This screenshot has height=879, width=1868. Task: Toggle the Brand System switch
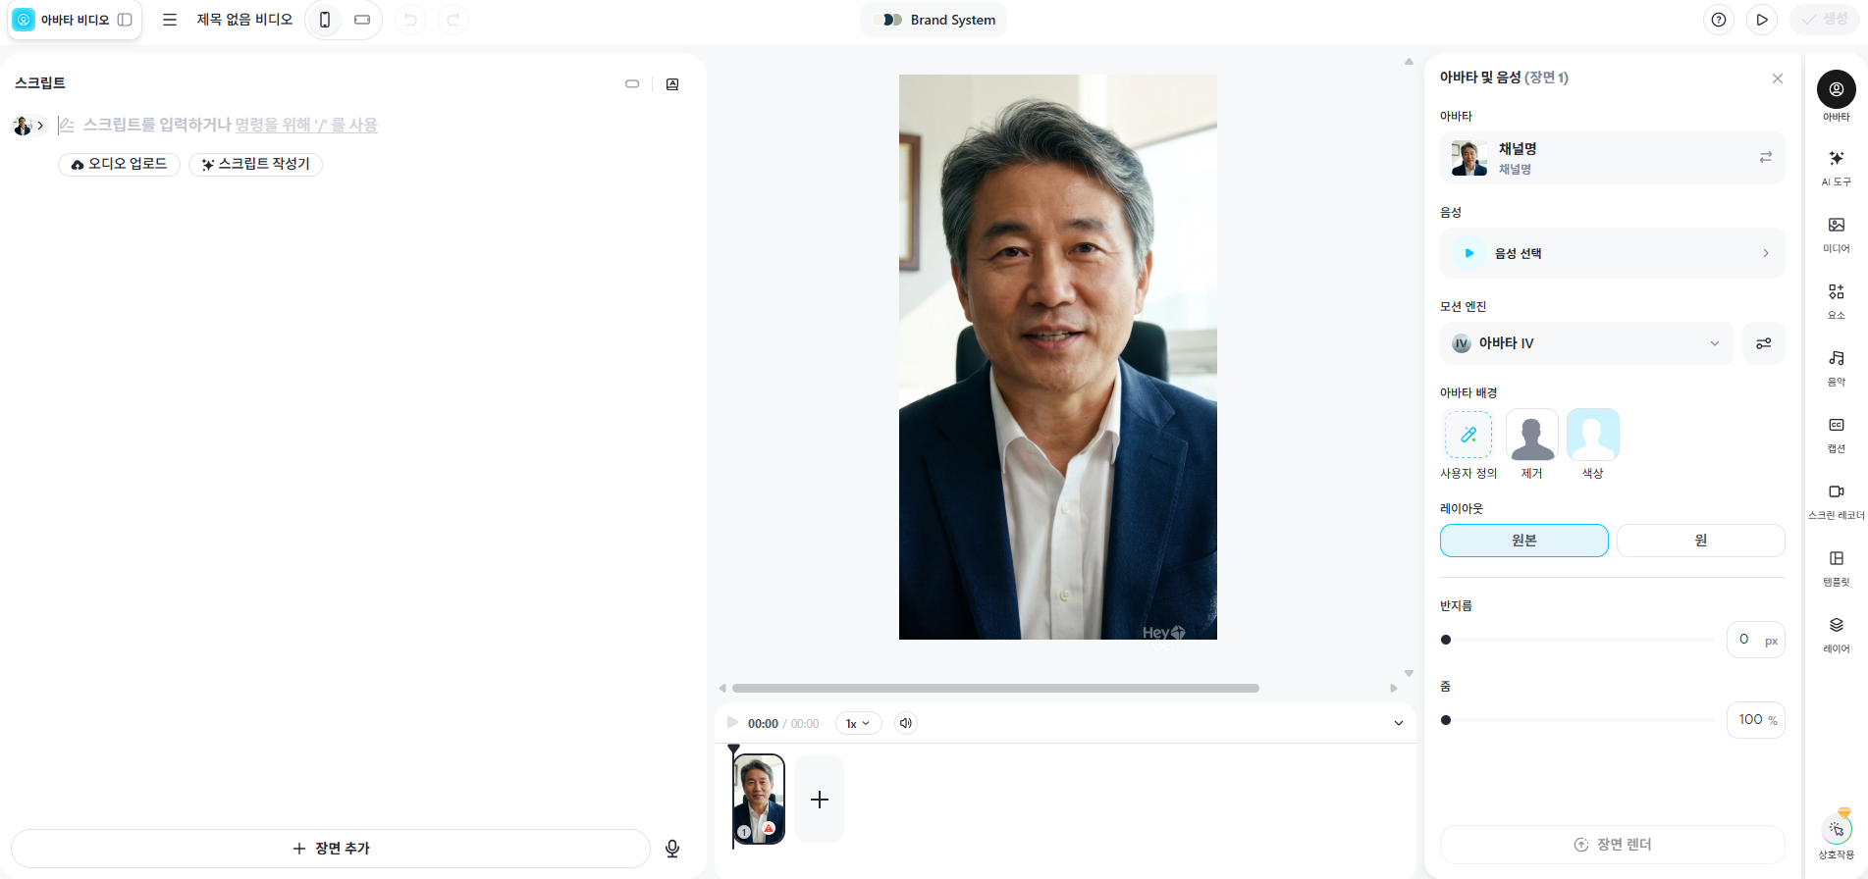(x=892, y=20)
